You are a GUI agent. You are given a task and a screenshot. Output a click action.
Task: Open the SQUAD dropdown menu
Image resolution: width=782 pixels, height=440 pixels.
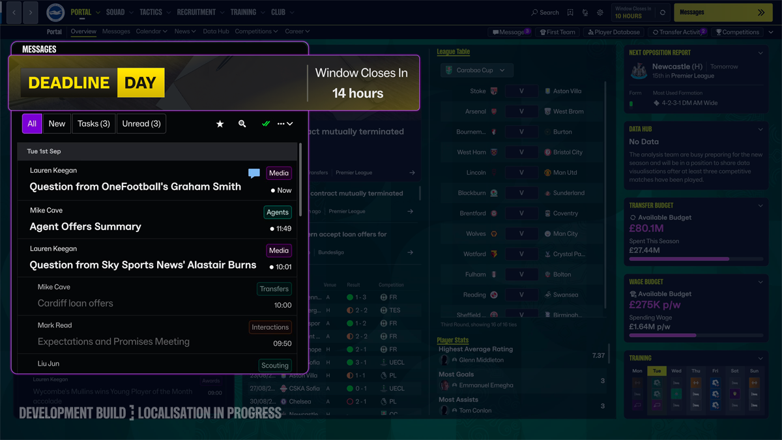point(119,12)
